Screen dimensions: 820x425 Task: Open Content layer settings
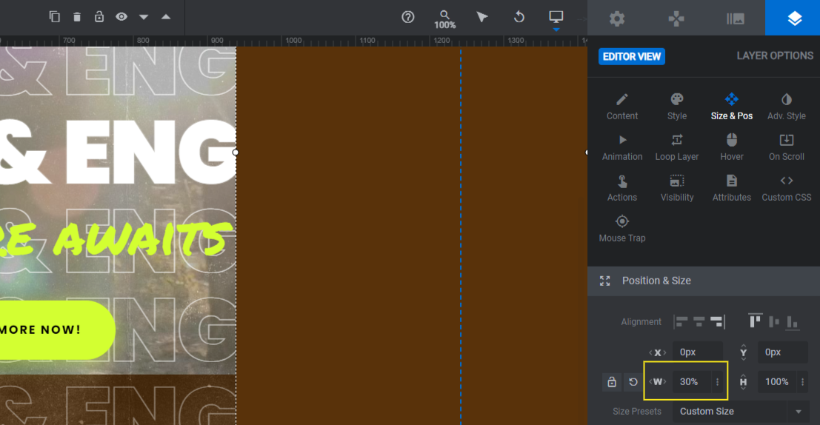(x=622, y=106)
